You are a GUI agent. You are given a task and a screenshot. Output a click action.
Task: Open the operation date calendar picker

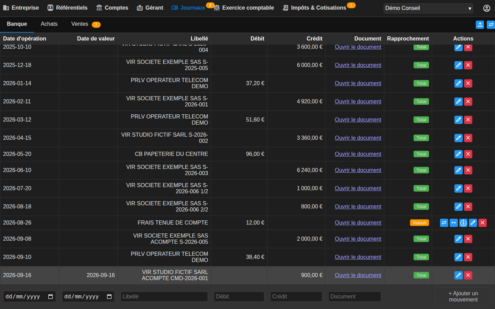click(x=51, y=297)
